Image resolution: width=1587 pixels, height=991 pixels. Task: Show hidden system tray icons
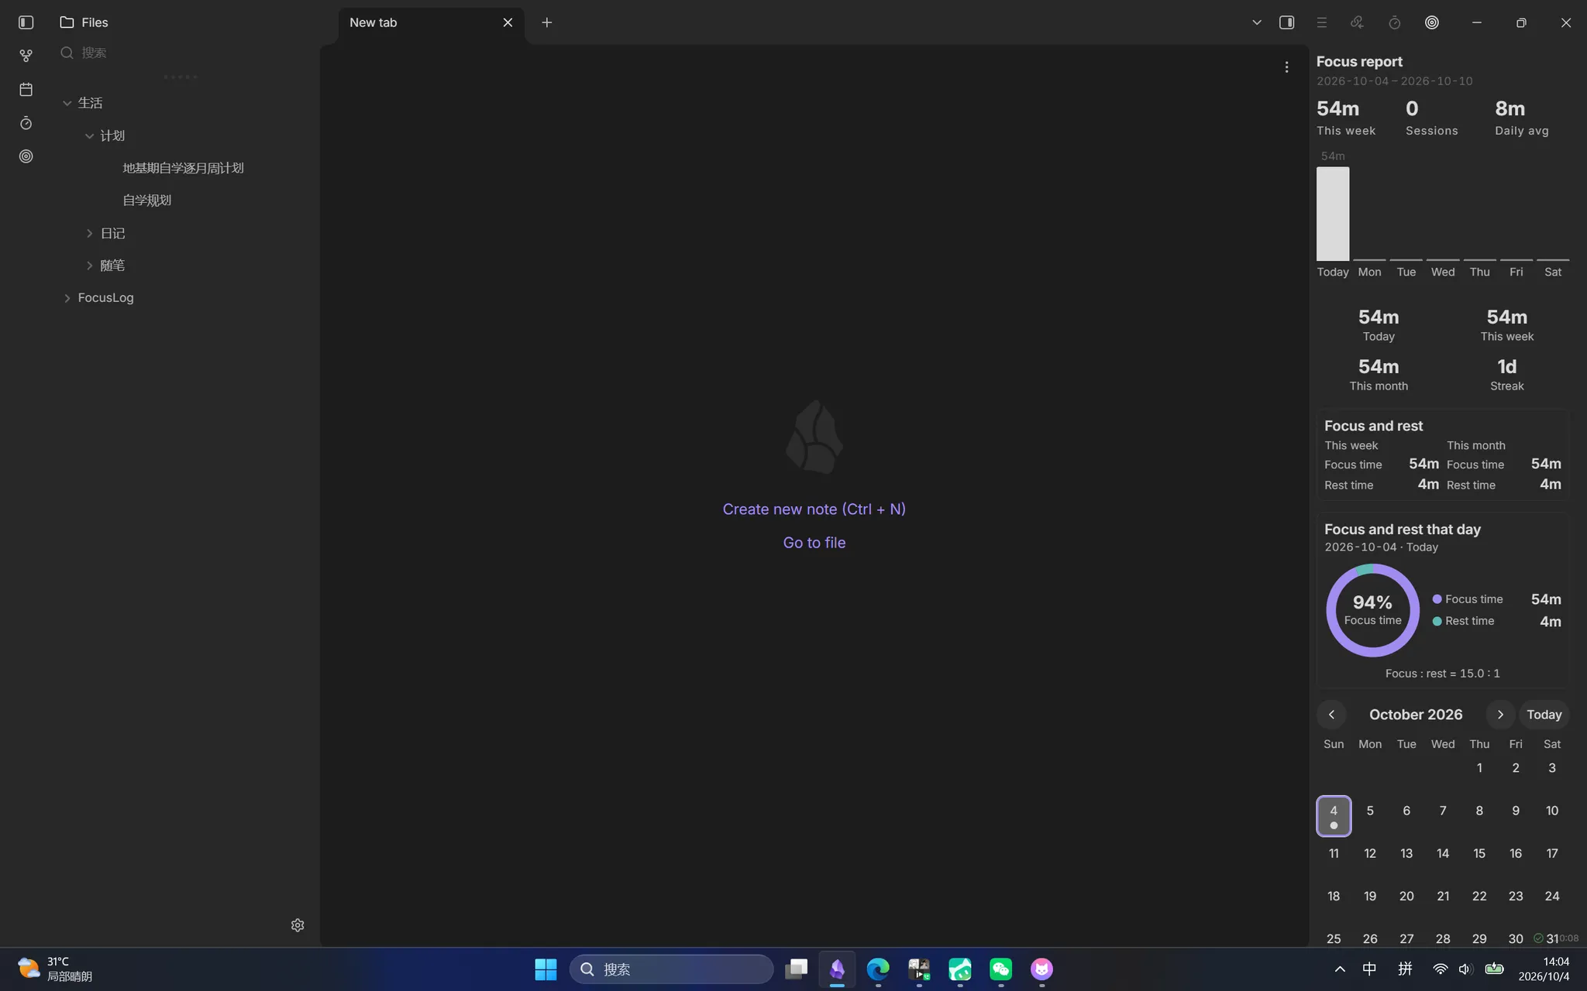[1340, 969]
